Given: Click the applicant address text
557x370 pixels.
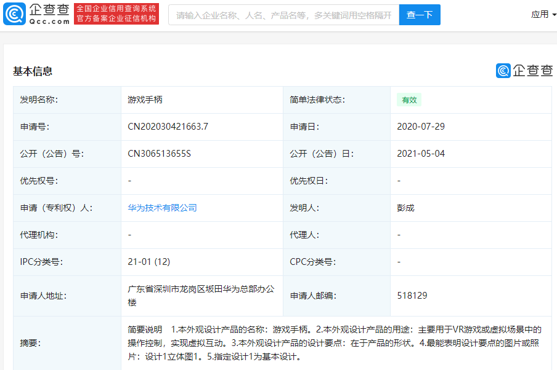Looking at the screenshot, I should 201,296.
